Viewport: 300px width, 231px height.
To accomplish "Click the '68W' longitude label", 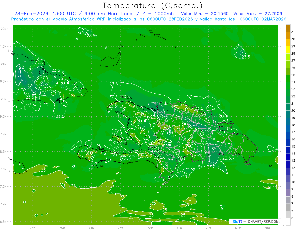I will pos(267,228).
